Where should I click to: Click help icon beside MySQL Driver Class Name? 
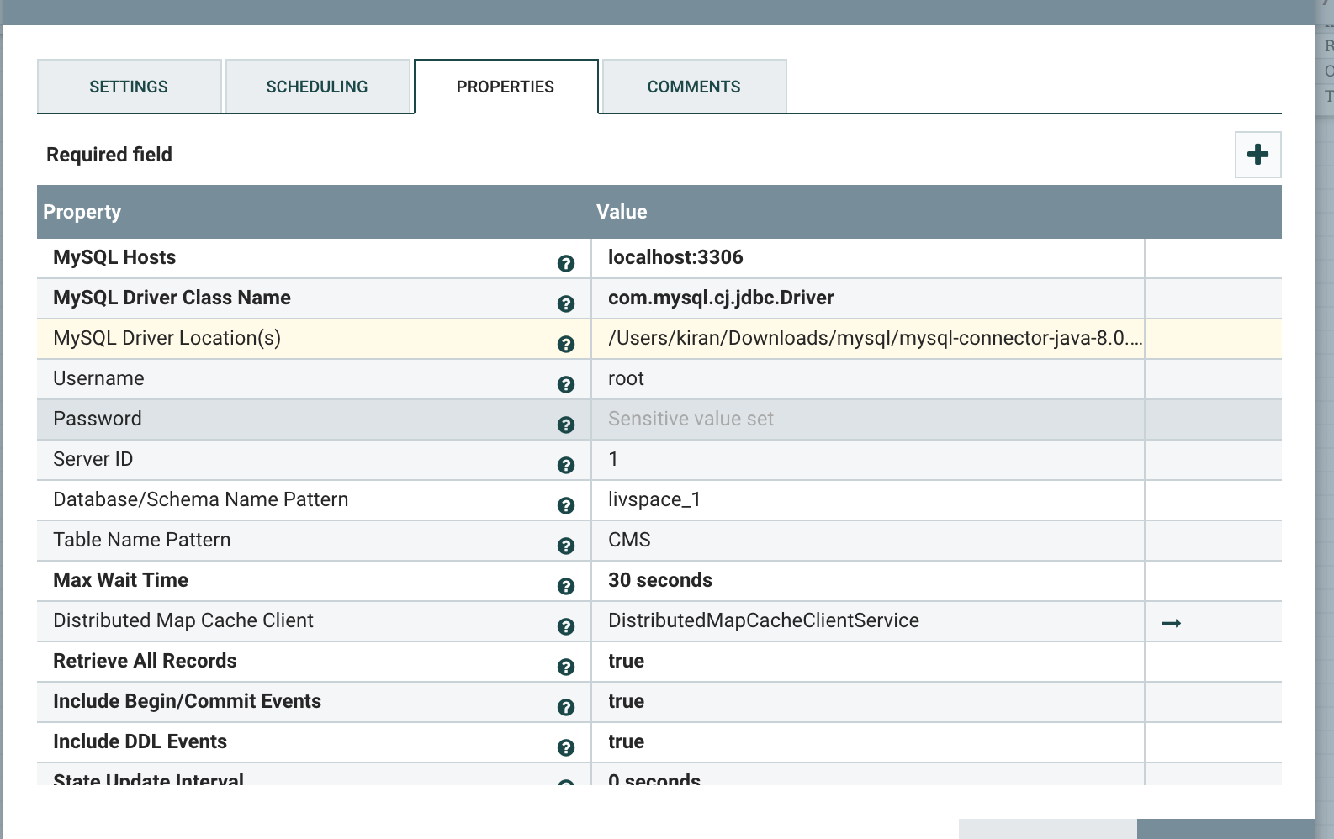[x=566, y=303]
